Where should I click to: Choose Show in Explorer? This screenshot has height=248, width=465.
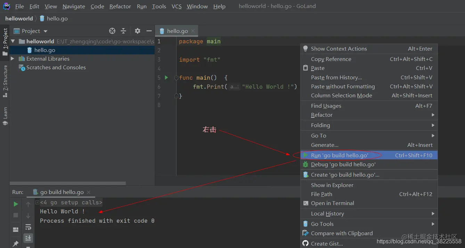coord(369,185)
